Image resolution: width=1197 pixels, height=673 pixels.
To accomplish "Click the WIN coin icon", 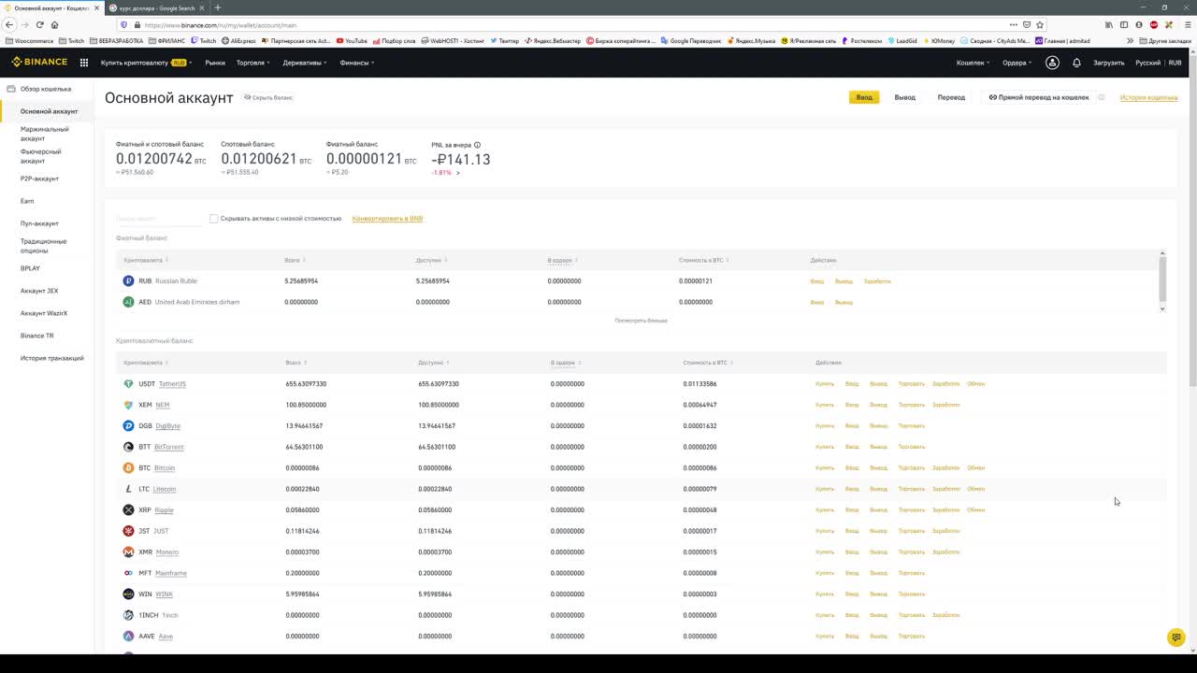I will 129,594.
